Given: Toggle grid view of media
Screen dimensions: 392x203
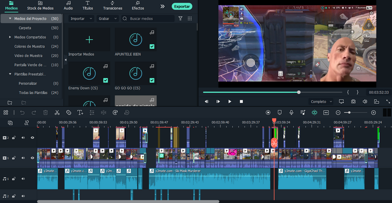Looking at the screenshot, I should click(190, 18).
